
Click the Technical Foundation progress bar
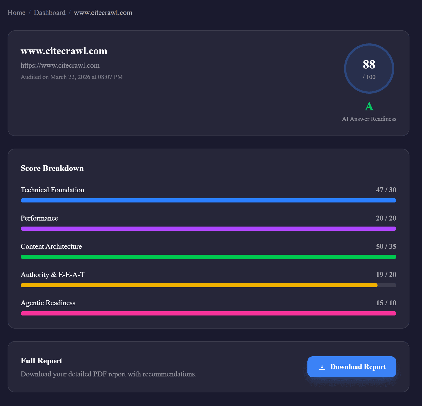point(209,200)
